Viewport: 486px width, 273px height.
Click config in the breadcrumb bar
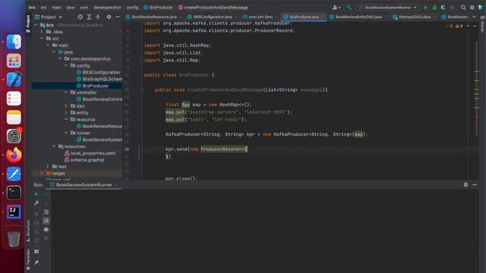point(132,8)
